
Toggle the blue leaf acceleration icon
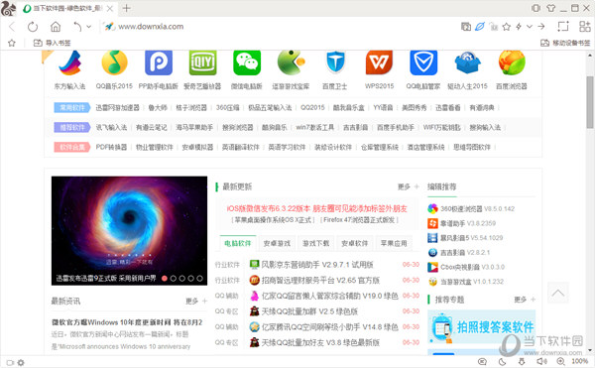[x=480, y=27]
